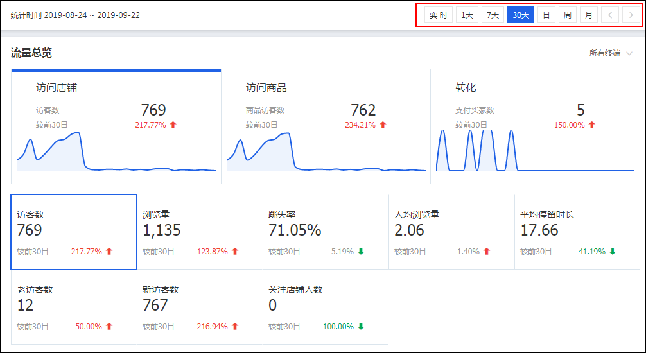Image resolution: width=646 pixels, height=353 pixels.
Task: Click red up arrow beside 217.77% in 访问店铺 card
Action: (x=173, y=125)
